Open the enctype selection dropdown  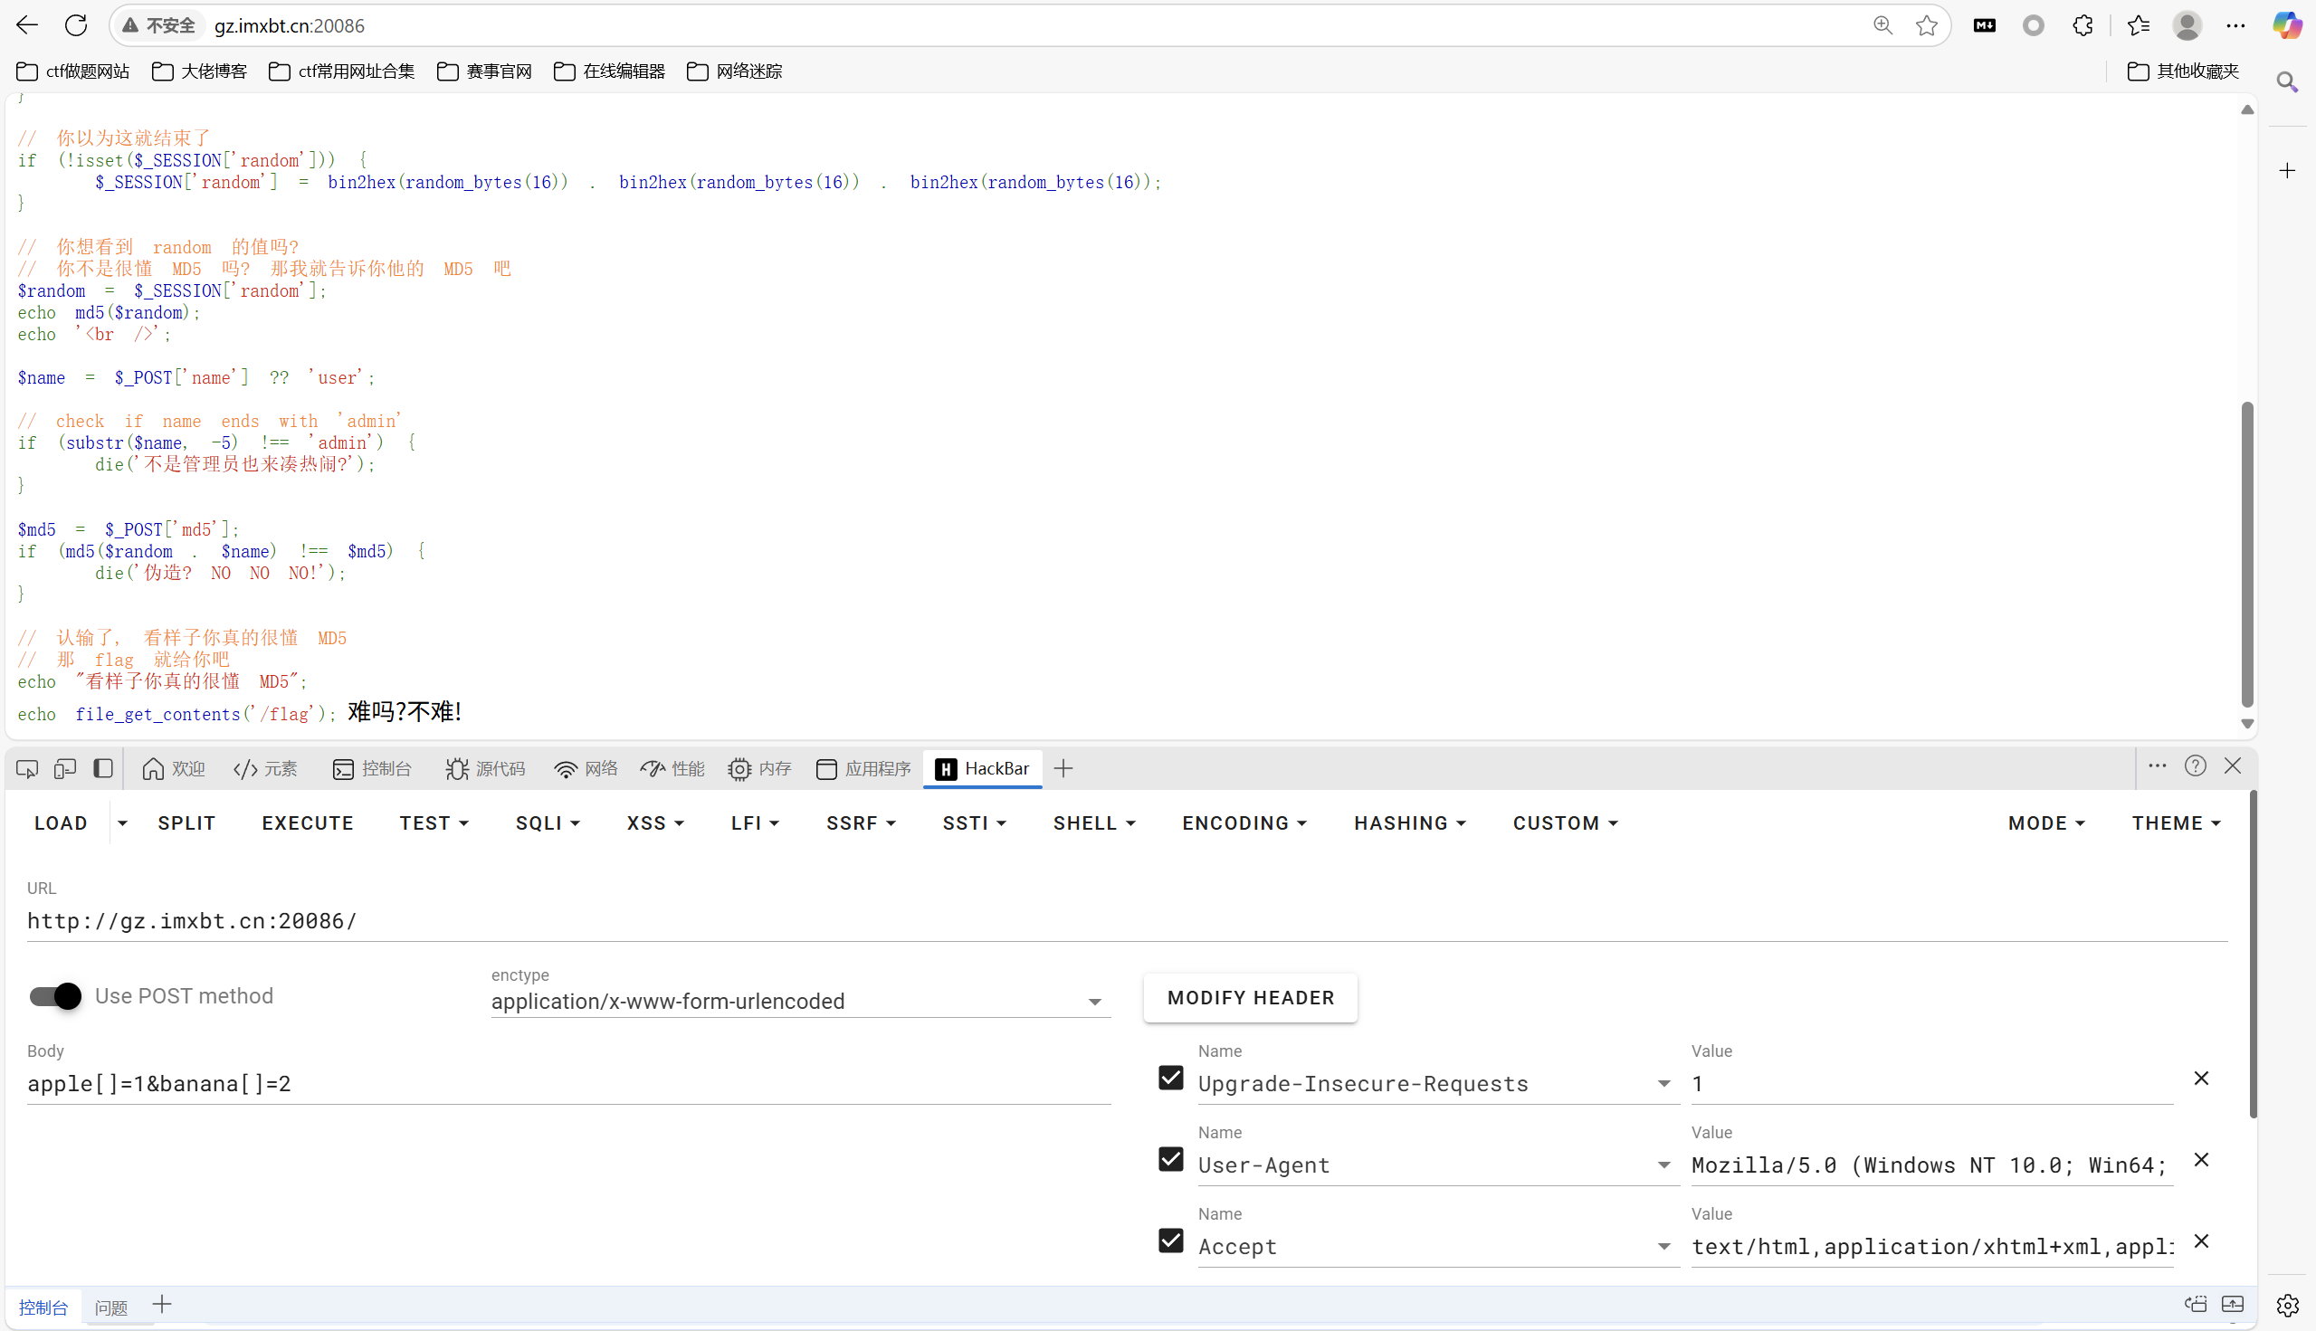(801, 1002)
